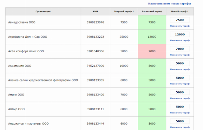Click current tariff 10000 for Аквамарин
The width and height of the screenshot is (203, 130).
(124, 66)
